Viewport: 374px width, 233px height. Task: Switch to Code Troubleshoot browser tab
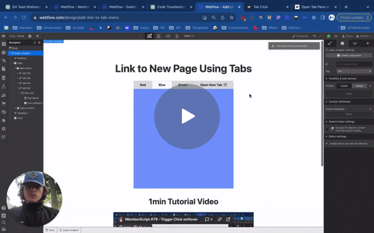click(x=171, y=7)
